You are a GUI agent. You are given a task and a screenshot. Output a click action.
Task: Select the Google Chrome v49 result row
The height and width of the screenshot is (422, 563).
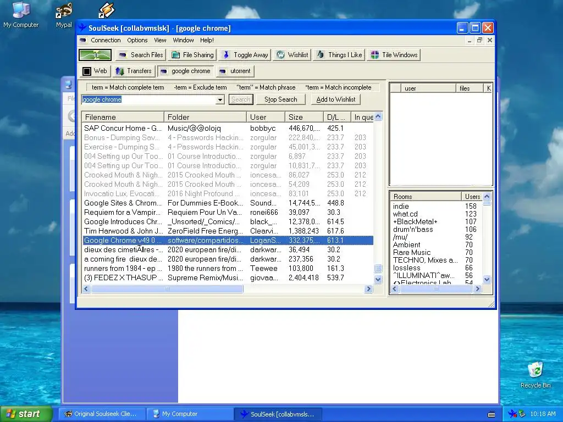click(228, 240)
